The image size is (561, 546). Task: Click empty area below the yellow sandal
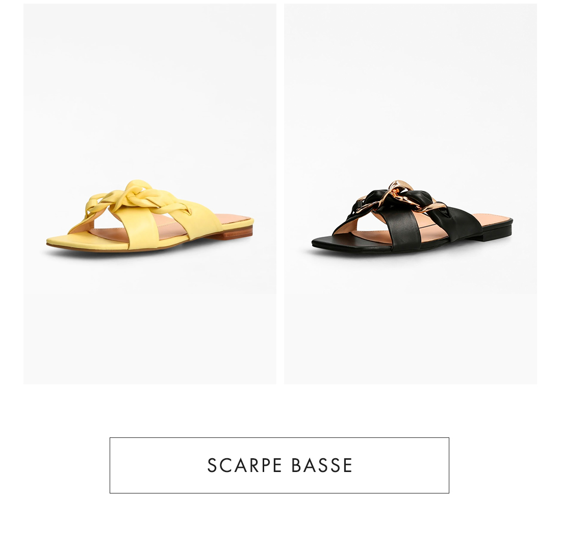pyautogui.click(x=149, y=322)
